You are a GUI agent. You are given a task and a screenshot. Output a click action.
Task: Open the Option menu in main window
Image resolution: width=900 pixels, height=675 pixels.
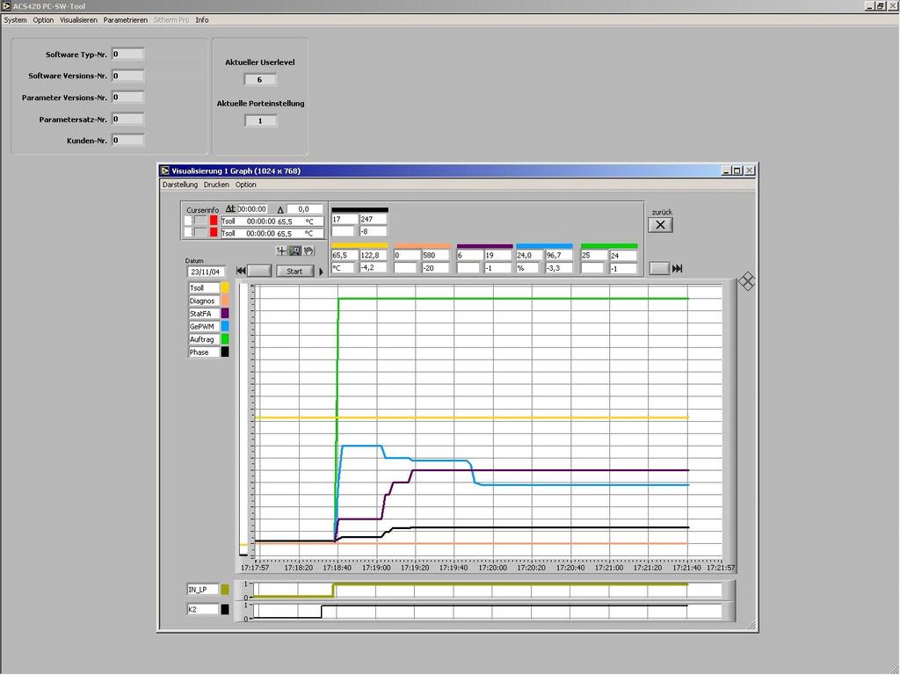[44, 20]
